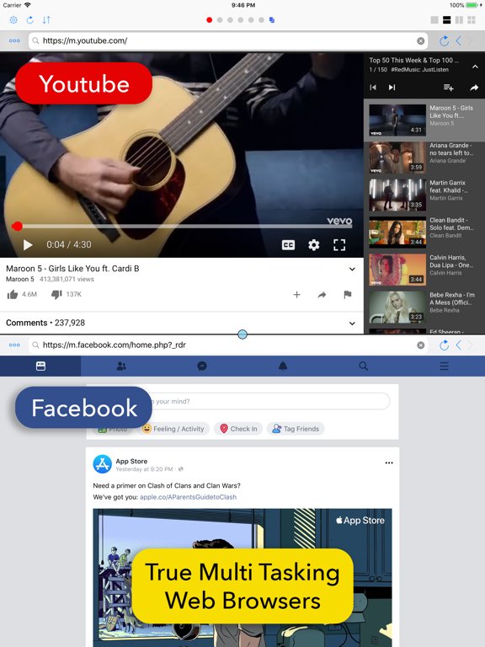Toggle closed captions CC button
The image size is (485, 647).
288,245
